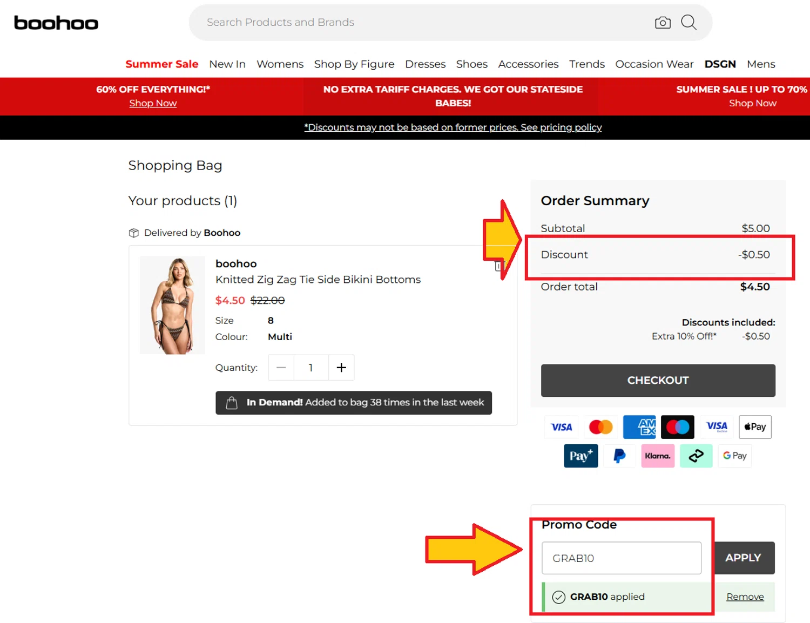The image size is (810, 623).
Task: Click the PayPal payment icon
Action: tap(619, 456)
